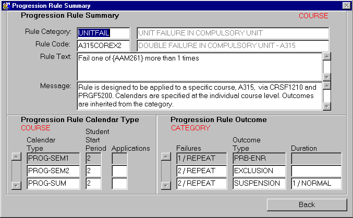Click the EXCLUSION outcome type field
Screen dimensions: 353x218
259,171
